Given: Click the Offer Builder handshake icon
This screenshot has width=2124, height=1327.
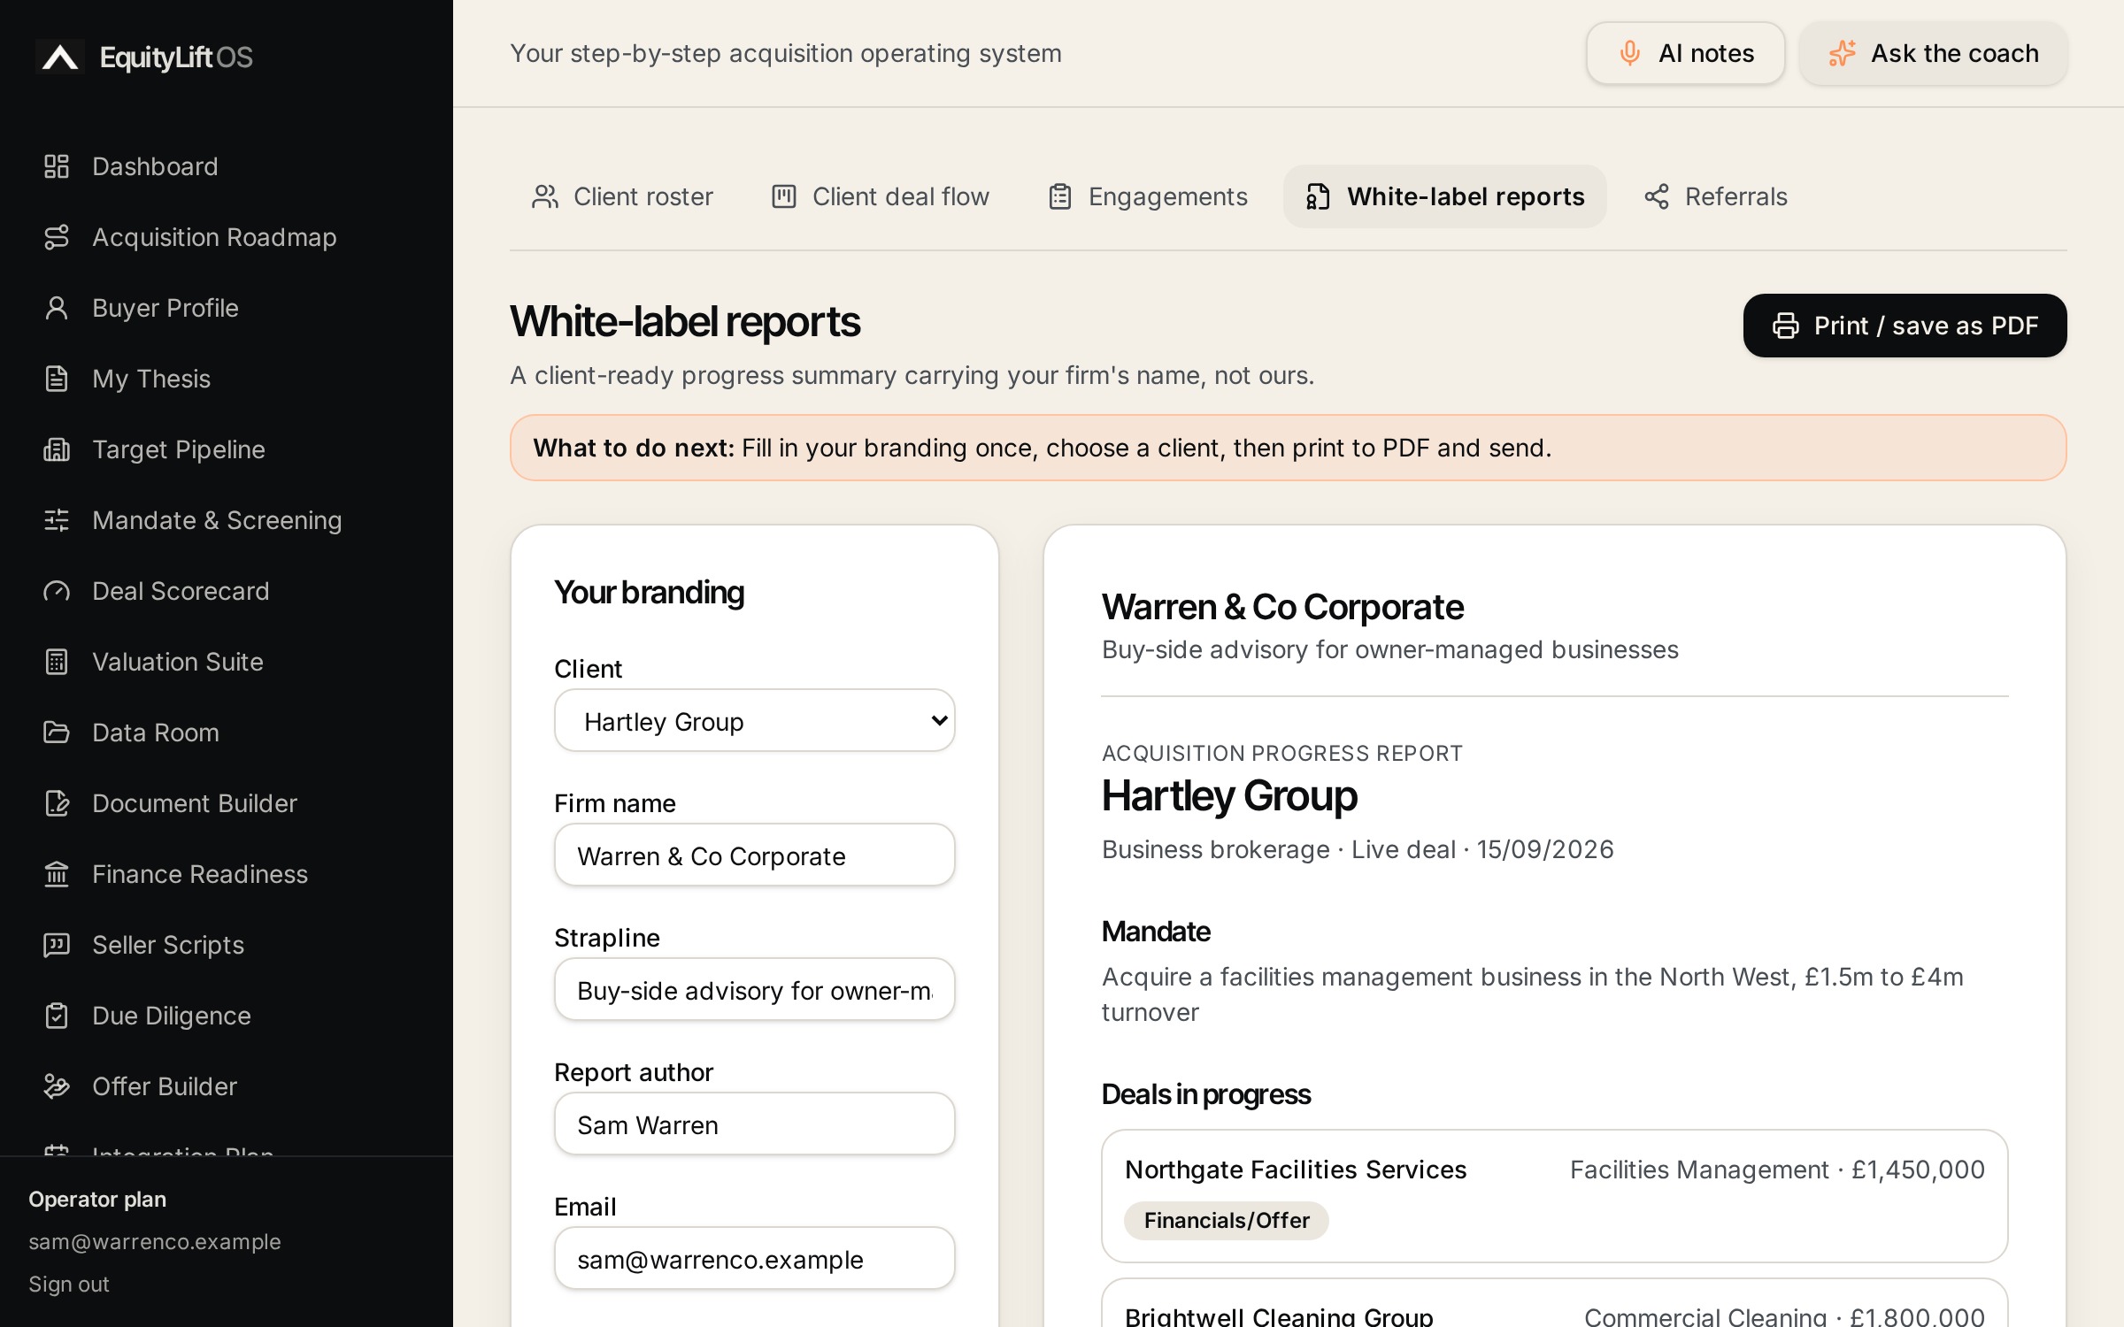Looking at the screenshot, I should click(x=57, y=1086).
